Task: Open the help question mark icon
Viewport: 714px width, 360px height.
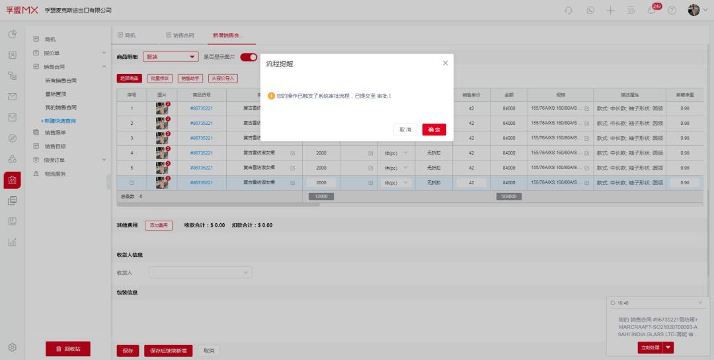Action: pyautogui.click(x=672, y=10)
